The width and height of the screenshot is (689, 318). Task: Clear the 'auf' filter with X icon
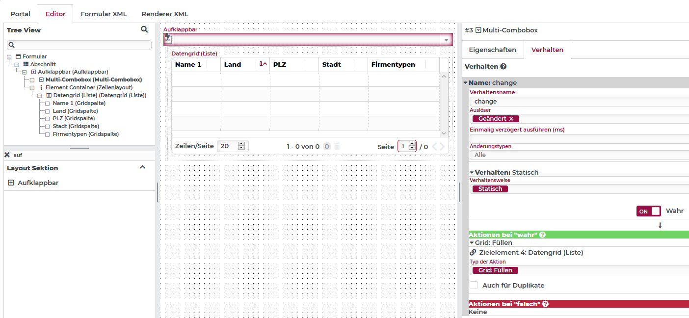[7, 155]
